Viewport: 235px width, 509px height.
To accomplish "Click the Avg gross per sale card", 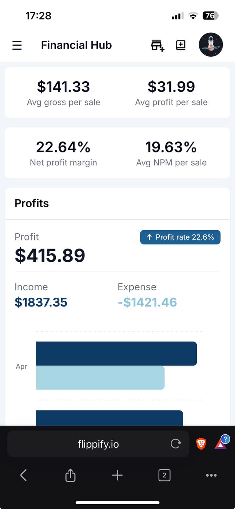I will tap(63, 92).
